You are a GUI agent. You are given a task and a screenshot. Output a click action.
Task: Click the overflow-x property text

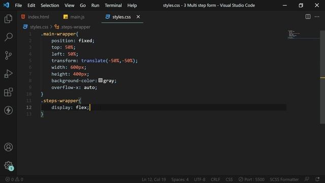click(x=65, y=87)
